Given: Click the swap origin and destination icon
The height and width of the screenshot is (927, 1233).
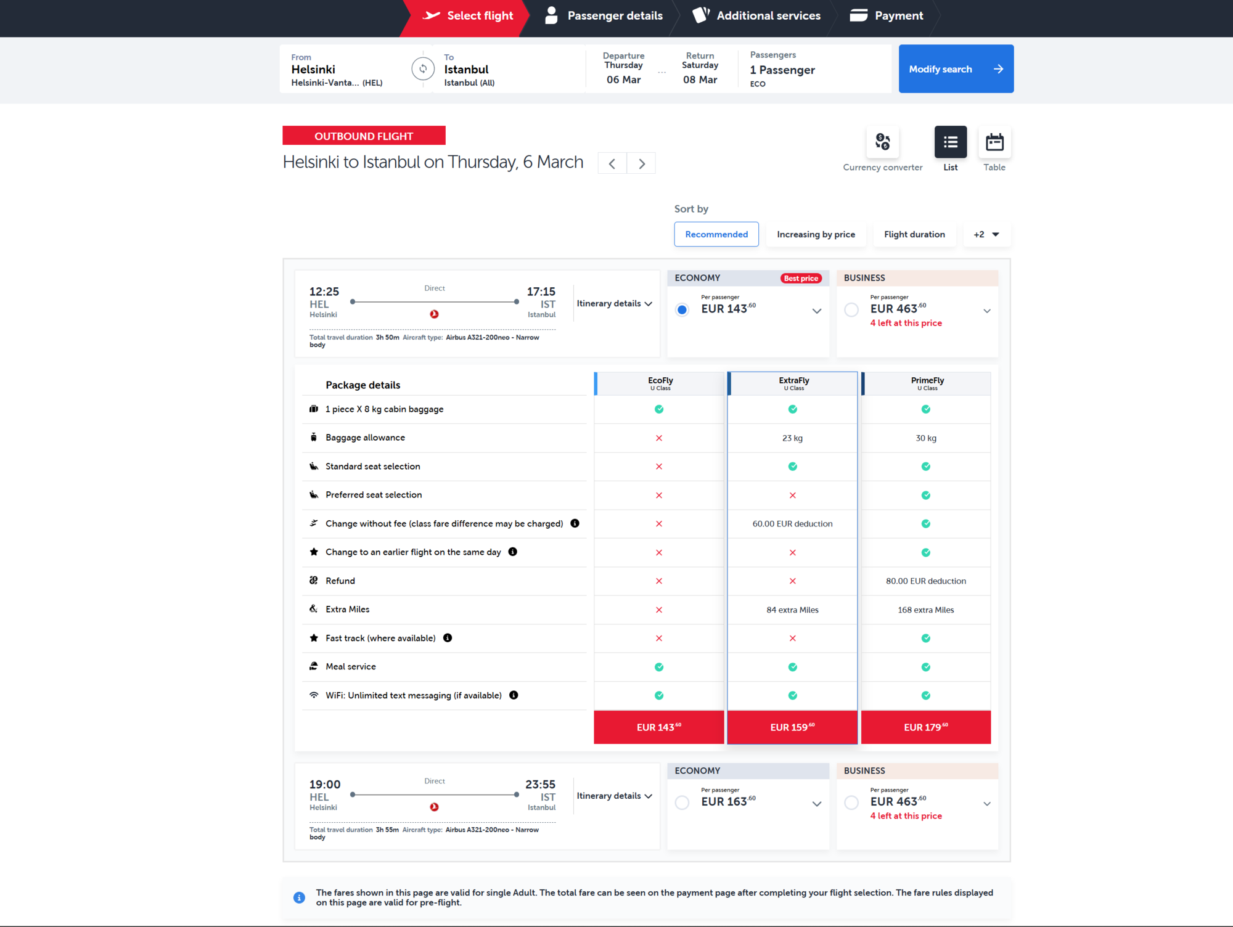Looking at the screenshot, I should pyautogui.click(x=423, y=69).
